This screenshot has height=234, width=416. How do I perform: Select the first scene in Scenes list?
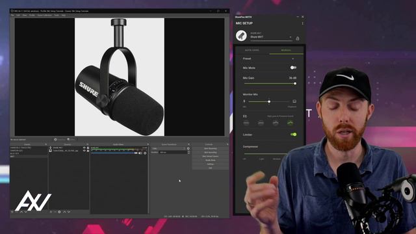coord(29,148)
